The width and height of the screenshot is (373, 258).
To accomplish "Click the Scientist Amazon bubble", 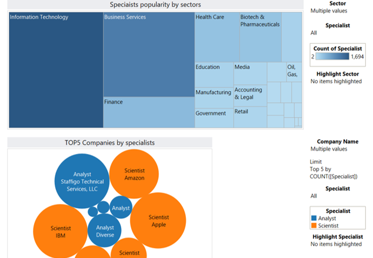I will click(134, 174).
